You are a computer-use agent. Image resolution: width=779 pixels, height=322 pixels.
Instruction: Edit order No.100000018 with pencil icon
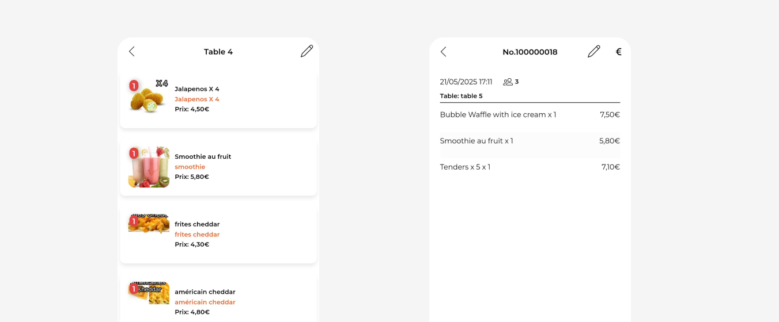click(x=593, y=52)
